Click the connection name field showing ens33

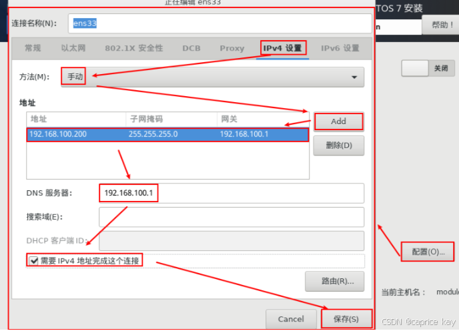point(220,23)
